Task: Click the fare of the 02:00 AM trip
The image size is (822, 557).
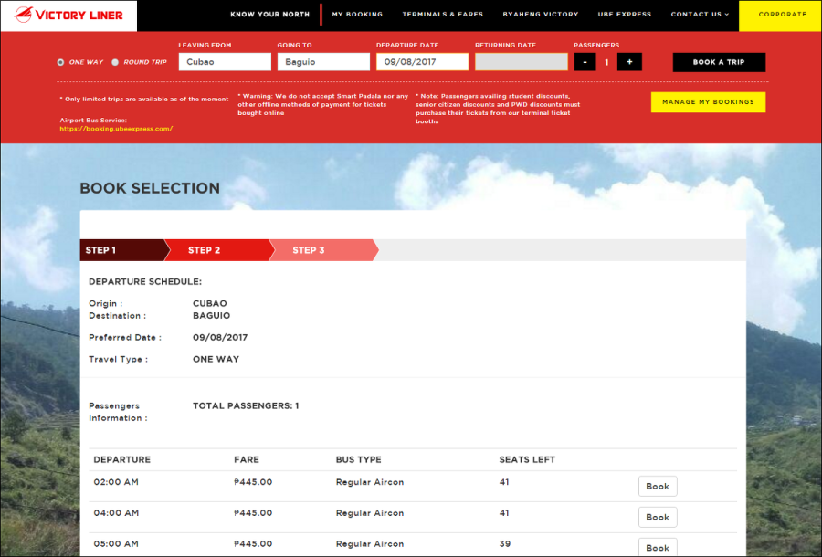Action: pyautogui.click(x=253, y=482)
